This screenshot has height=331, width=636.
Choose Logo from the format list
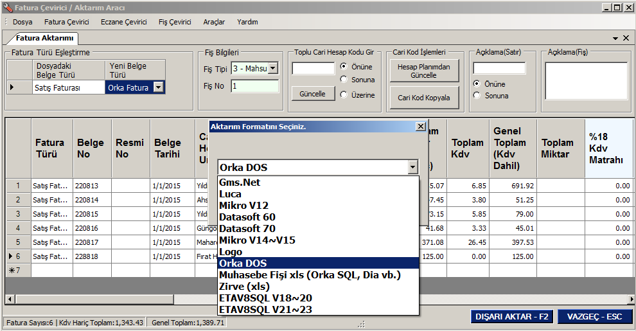tap(319, 252)
